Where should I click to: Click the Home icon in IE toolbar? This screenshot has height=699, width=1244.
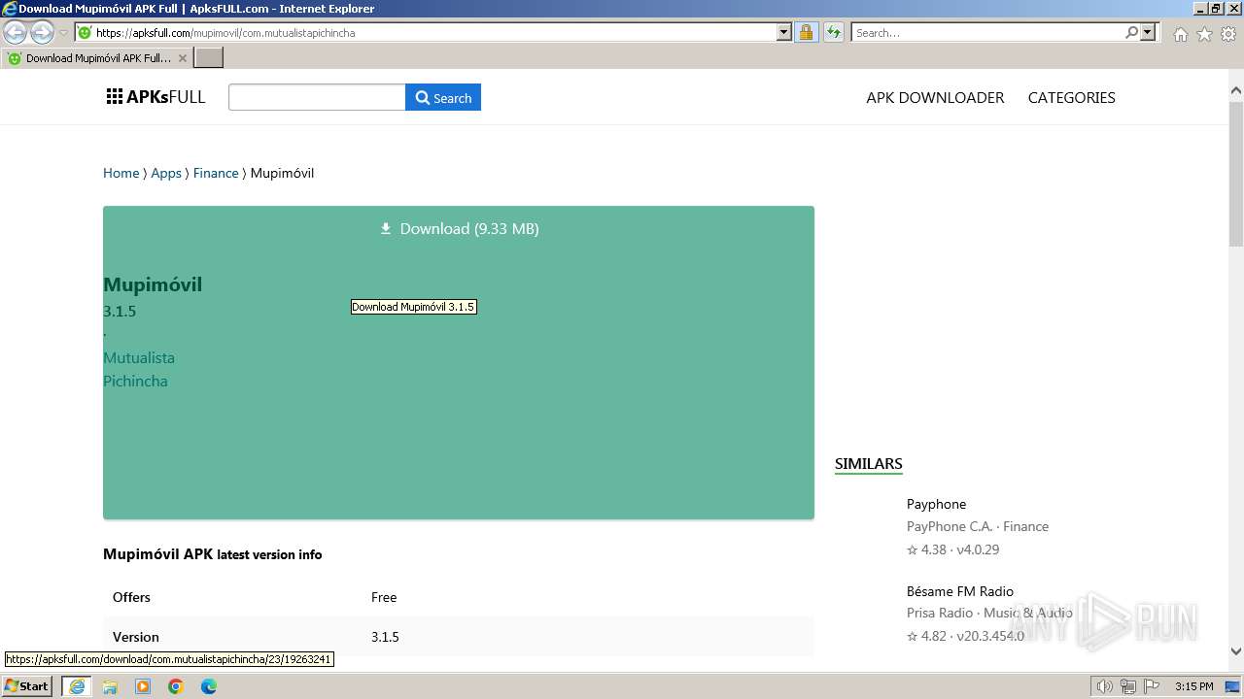point(1180,34)
